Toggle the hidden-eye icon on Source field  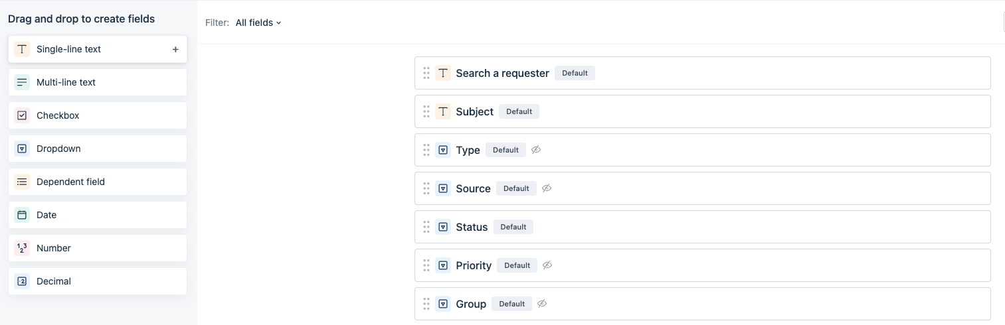(x=547, y=188)
